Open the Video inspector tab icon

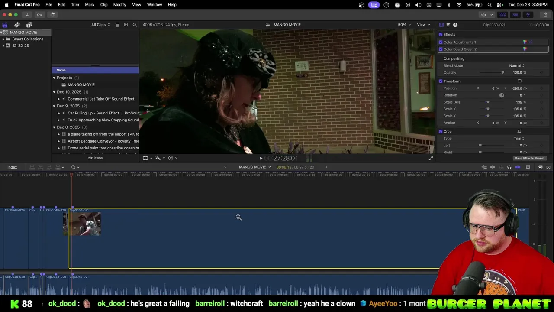(441, 25)
